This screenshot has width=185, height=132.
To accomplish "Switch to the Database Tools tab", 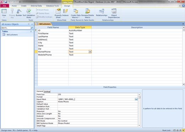I will (x=53, y=6).
